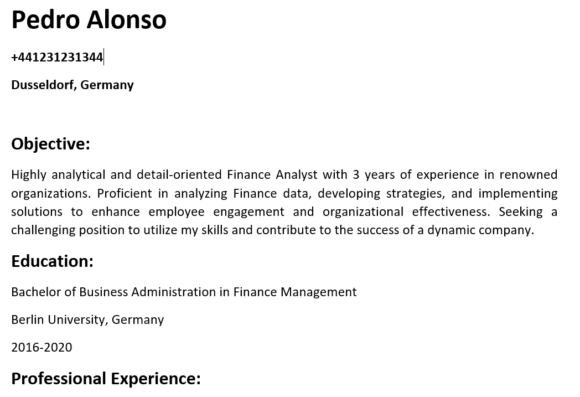Screen dimensions: 580x397
Task: Click the words 'dynamic company.' ending the paragraph
Action: [481, 230]
